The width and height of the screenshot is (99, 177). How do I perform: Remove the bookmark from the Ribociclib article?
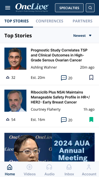91,119
